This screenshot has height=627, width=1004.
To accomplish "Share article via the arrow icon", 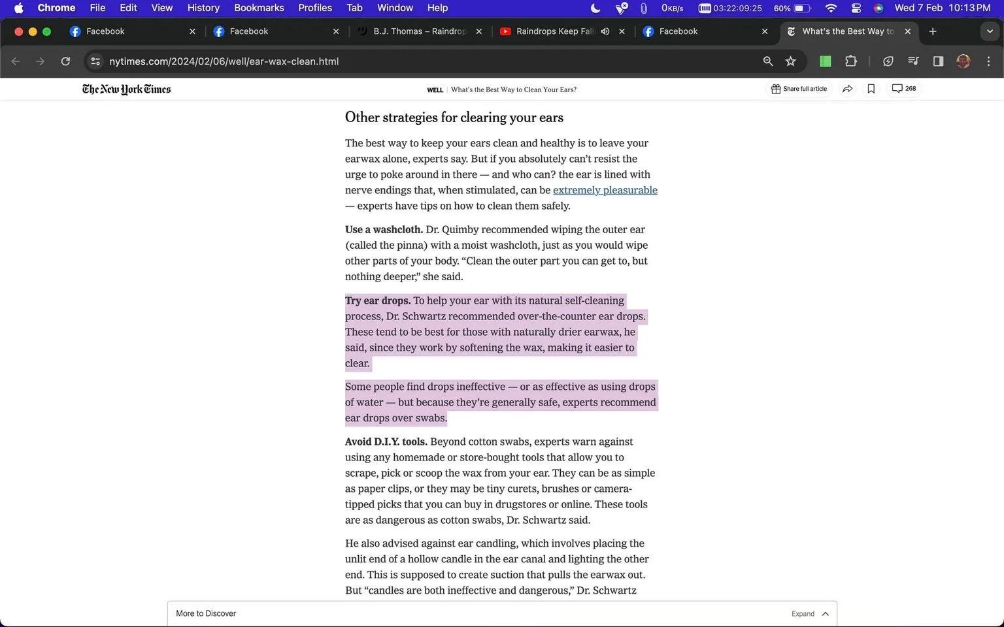I will (x=847, y=89).
